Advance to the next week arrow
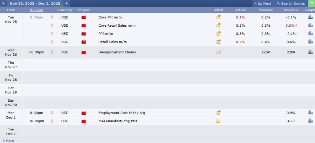The height and width of the screenshot is (143, 315). click(67, 3)
